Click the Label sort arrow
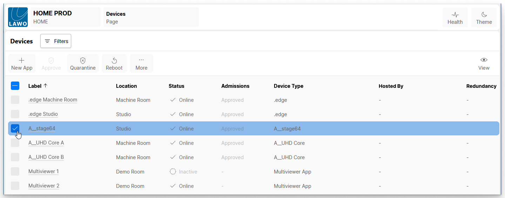 (x=46, y=86)
